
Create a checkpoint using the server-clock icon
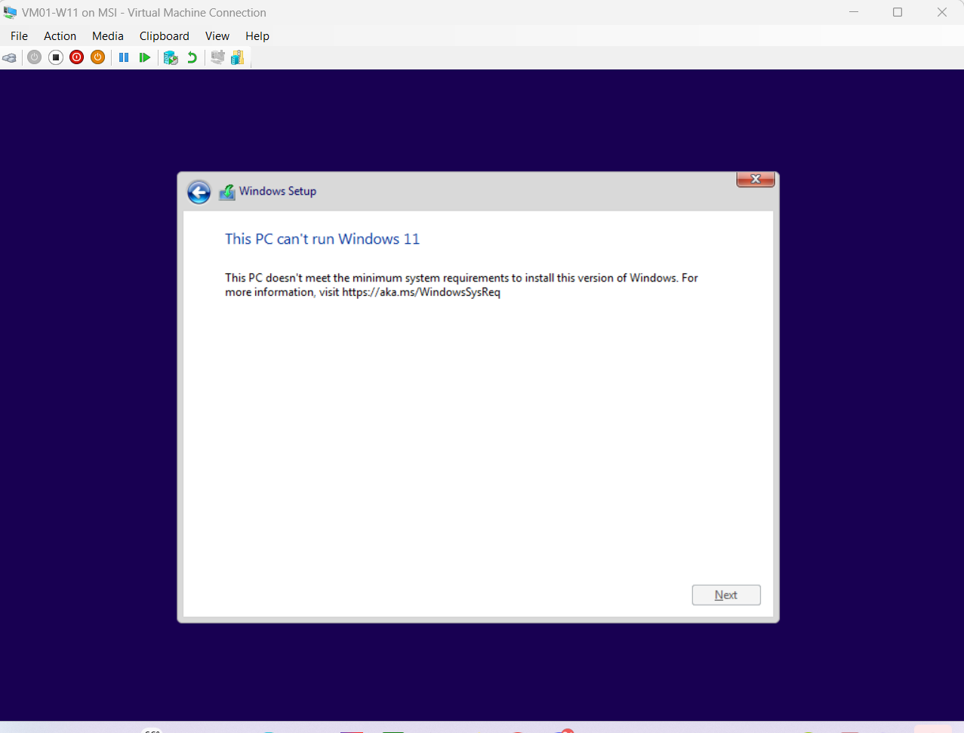pos(171,57)
